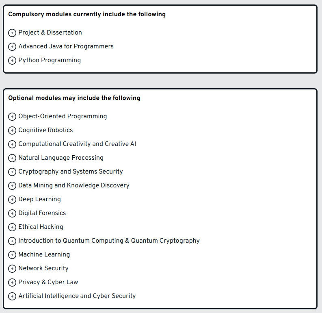Click the Compulsory modules heading text
The height and width of the screenshot is (313, 322).
pyautogui.click(x=87, y=14)
